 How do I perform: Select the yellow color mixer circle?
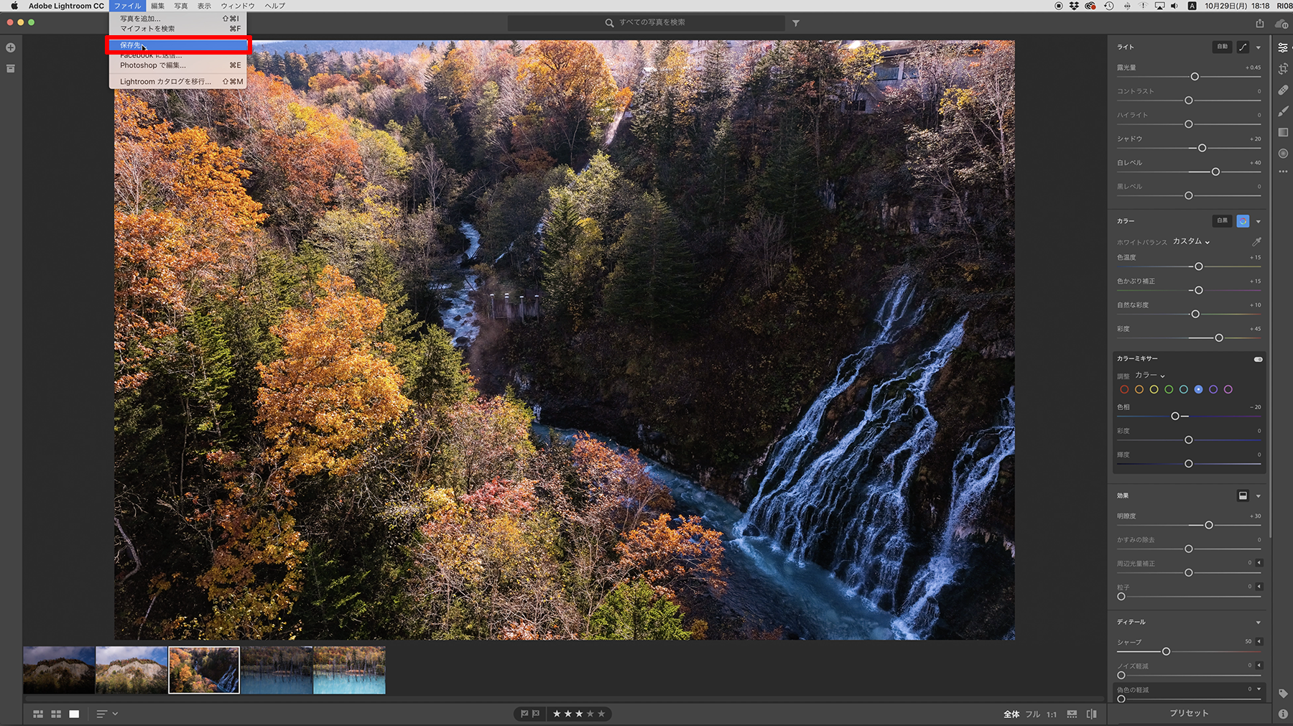tap(1154, 389)
